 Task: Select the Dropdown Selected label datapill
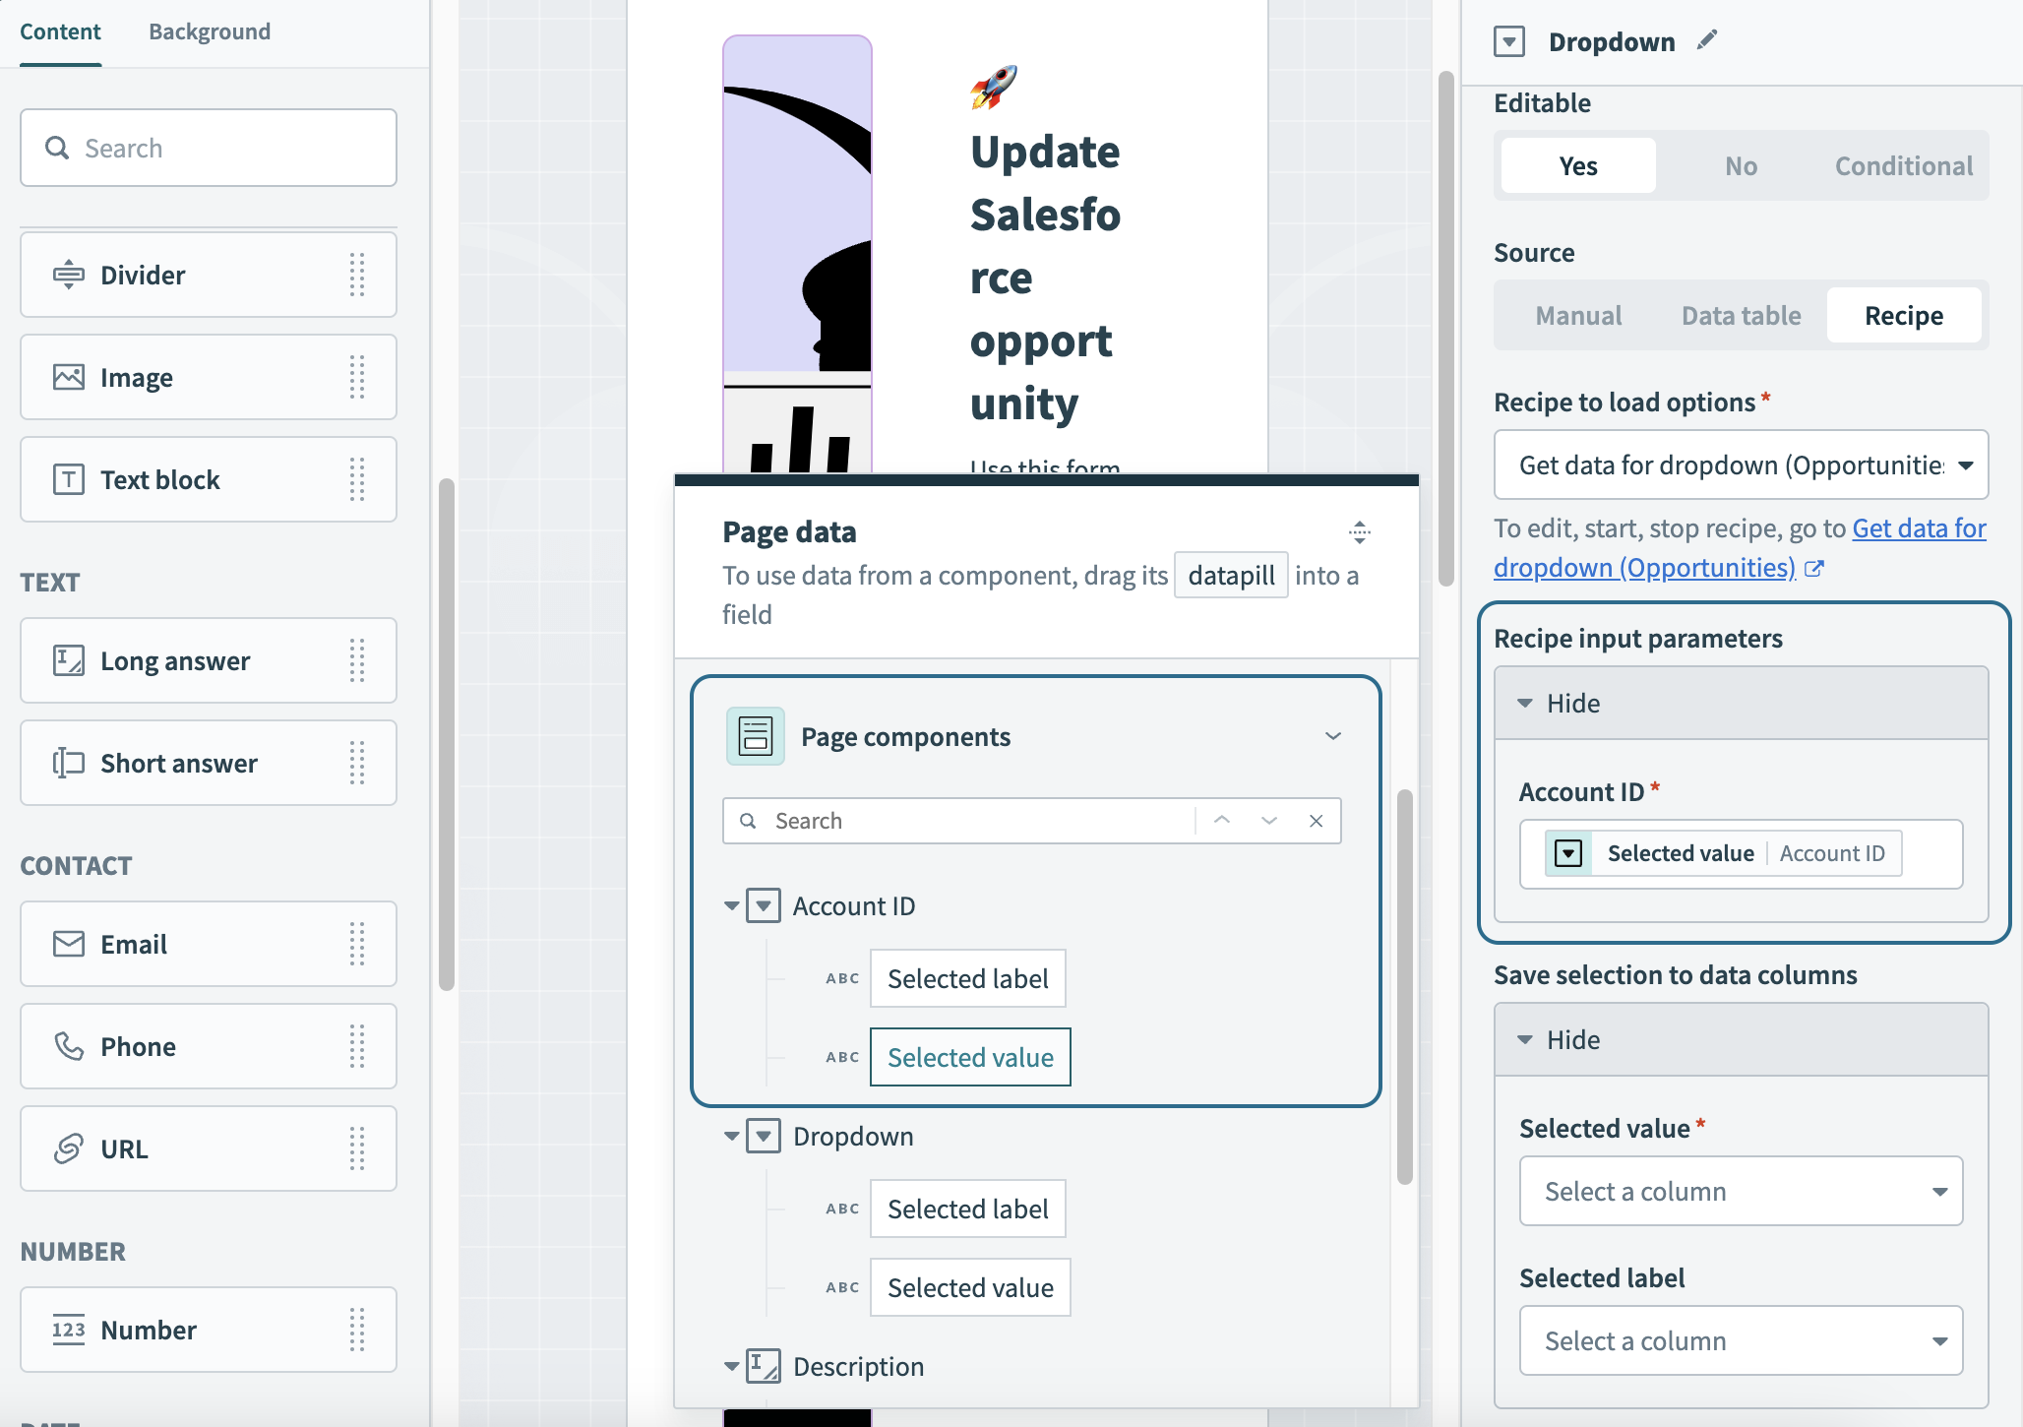[x=967, y=1209]
